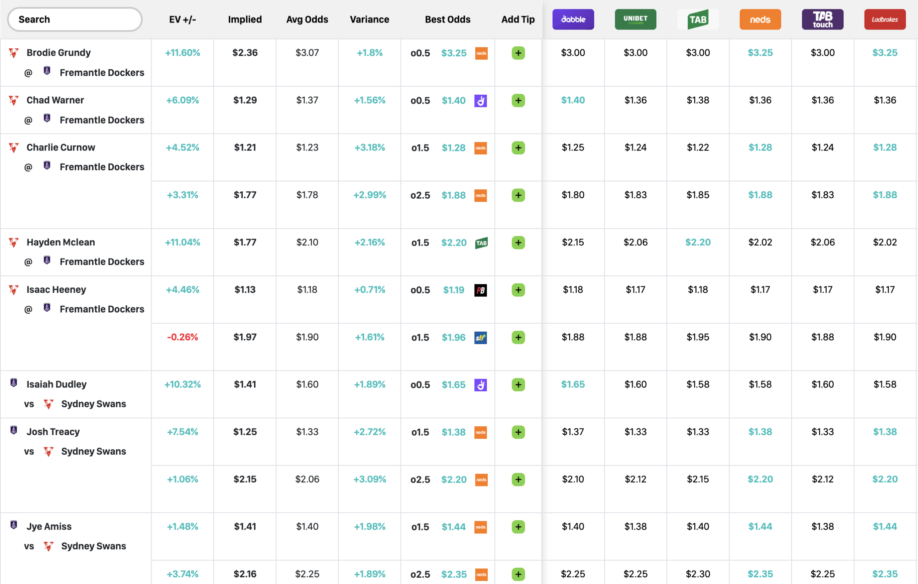Add tip for Brodie Grundy o0.5
918x584 pixels.
click(x=518, y=53)
